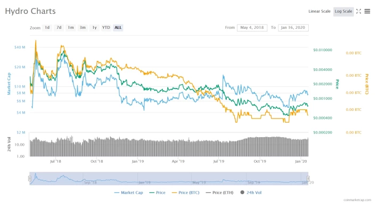Click the Price (BTC) axis title

tap(367, 84)
